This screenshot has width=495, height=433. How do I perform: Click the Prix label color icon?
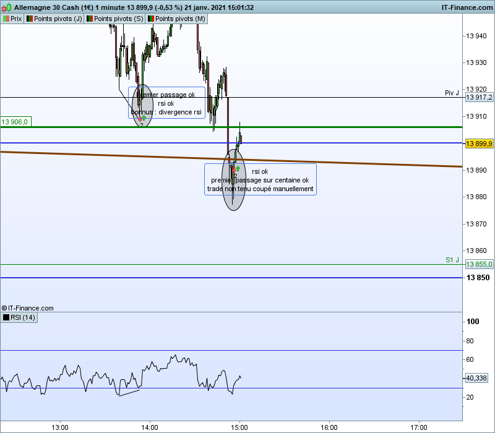6,19
